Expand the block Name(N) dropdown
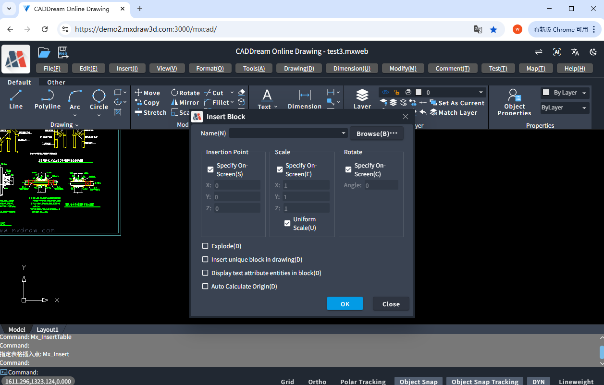604x385 pixels. coord(344,133)
